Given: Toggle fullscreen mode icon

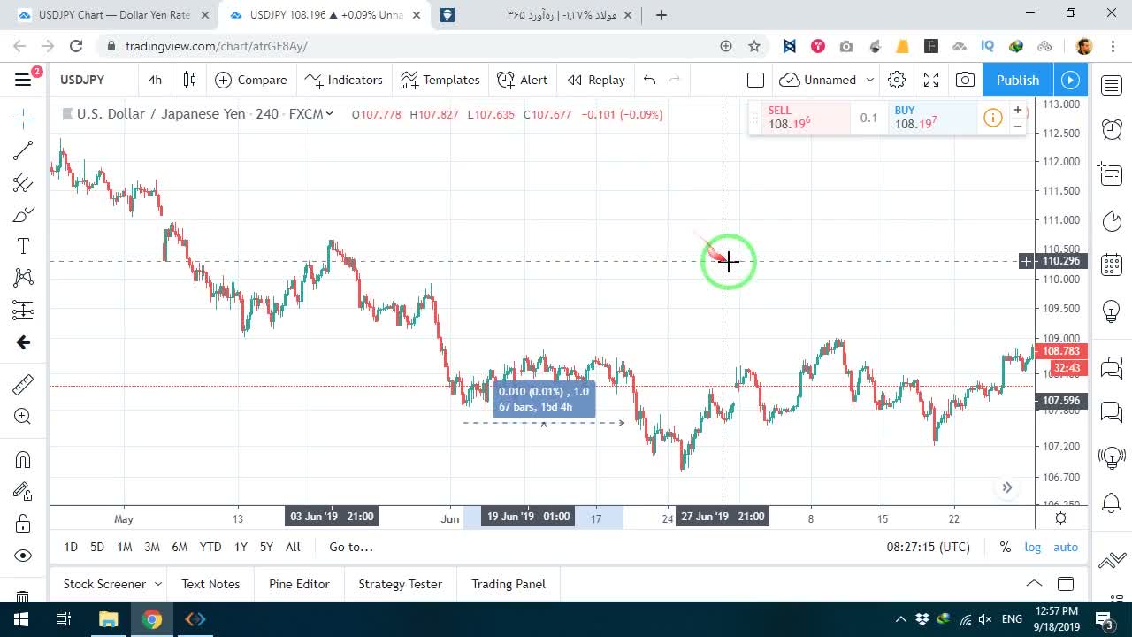Looking at the screenshot, I should click(x=931, y=80).
